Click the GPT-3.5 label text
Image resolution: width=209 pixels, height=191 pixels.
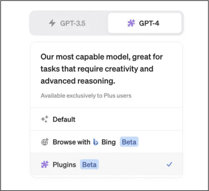(73, 23)
